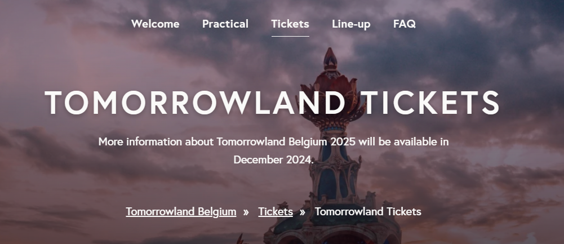Open the FAQ page from navigation

pyautogui.click(x=405, y=24)
